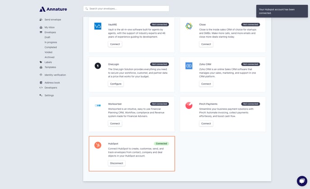This screenshot has width=310, height=189.
Task: Click the VaultRE card title
Action: point(113,24)
